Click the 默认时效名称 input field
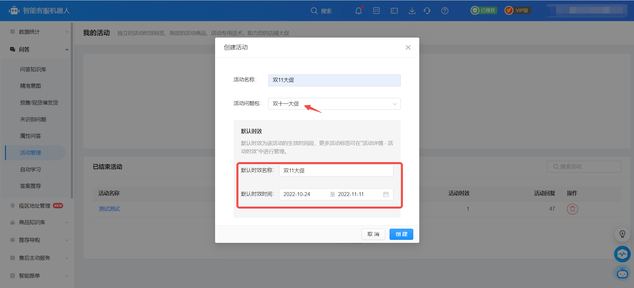Image resolution: width=634 pixels, height=288 pixels. pyautogui.click(x=336, y=171)
